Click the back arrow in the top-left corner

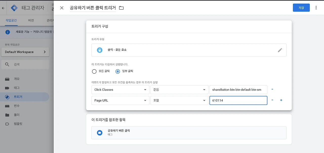tap(3, 8)
